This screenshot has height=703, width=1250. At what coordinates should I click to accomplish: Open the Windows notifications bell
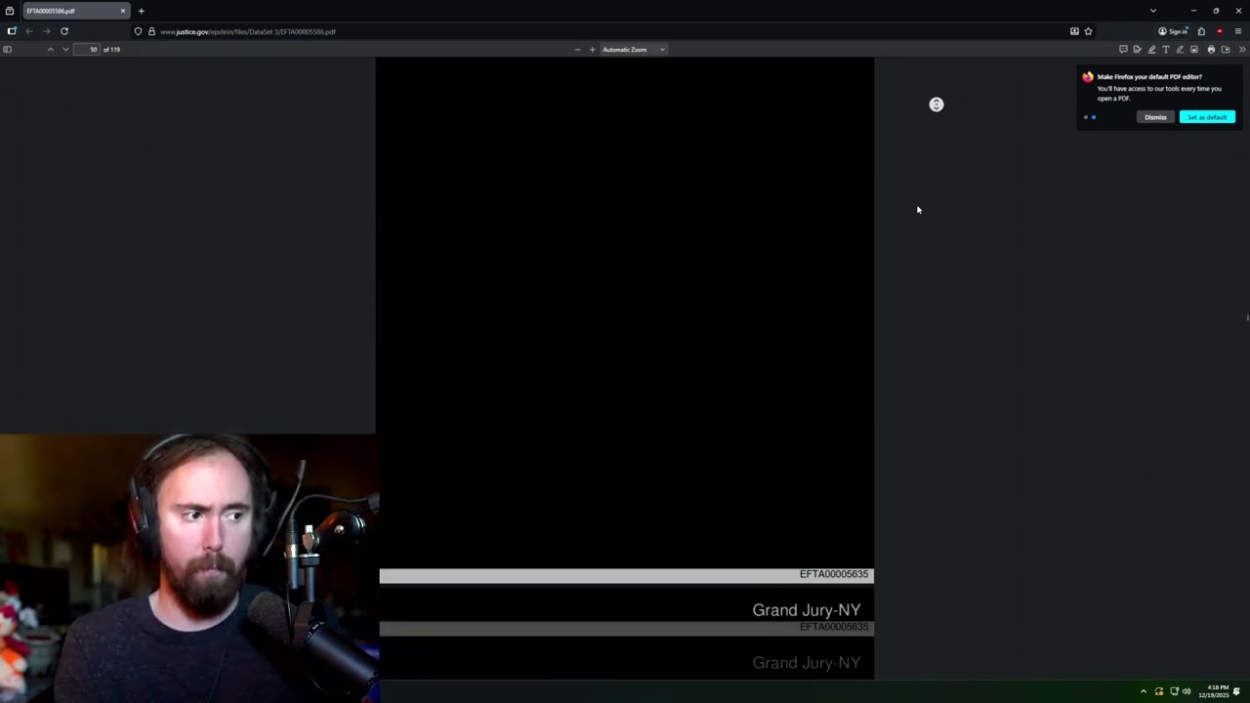point(1236,691)
